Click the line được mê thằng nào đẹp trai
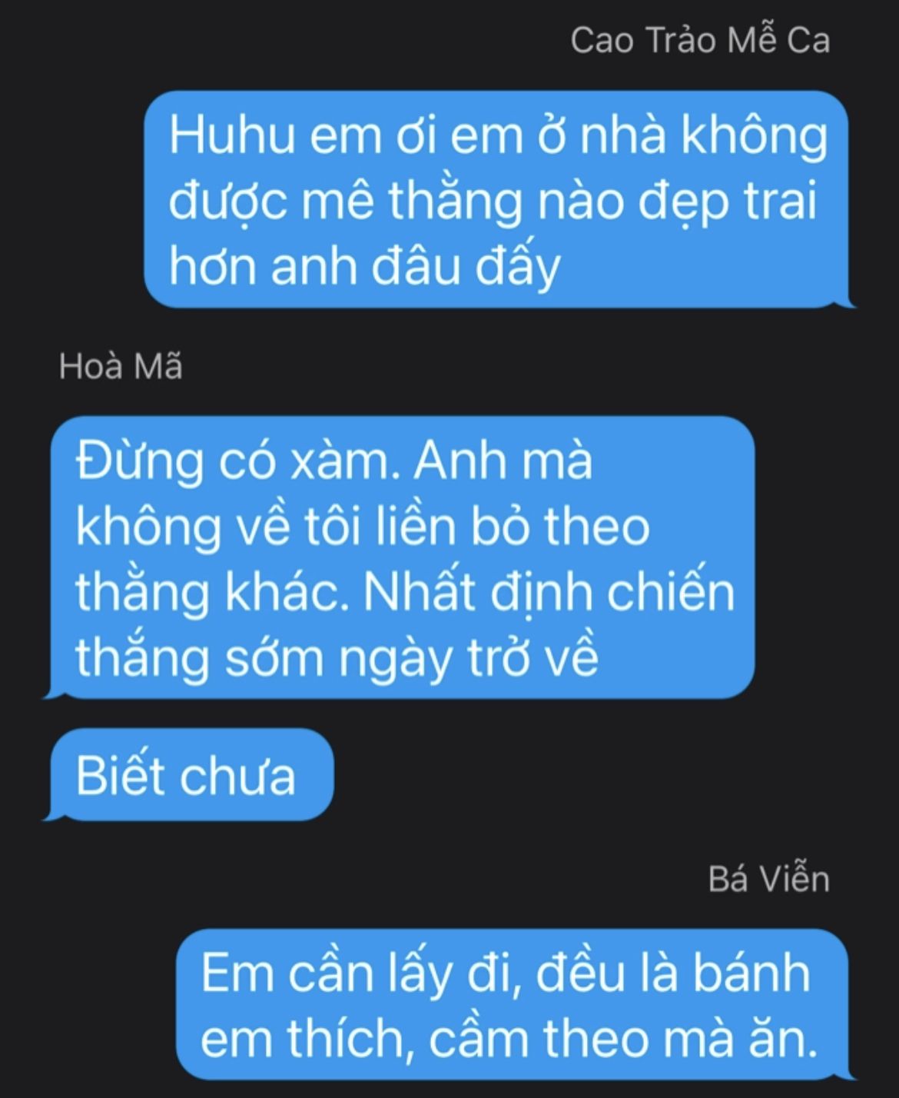899x1098 pixels. pos(493,201)
